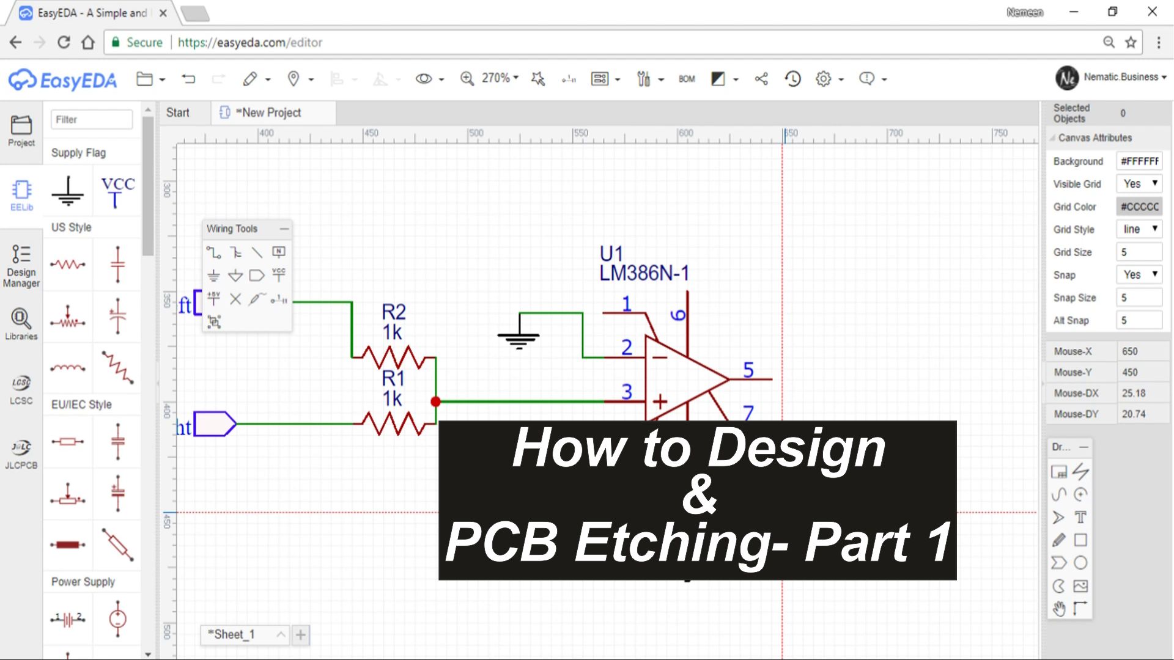This screenshot has width=1174, height=660.
Task: Select the Rectangle drawing tool
Action: [1080, 540]
